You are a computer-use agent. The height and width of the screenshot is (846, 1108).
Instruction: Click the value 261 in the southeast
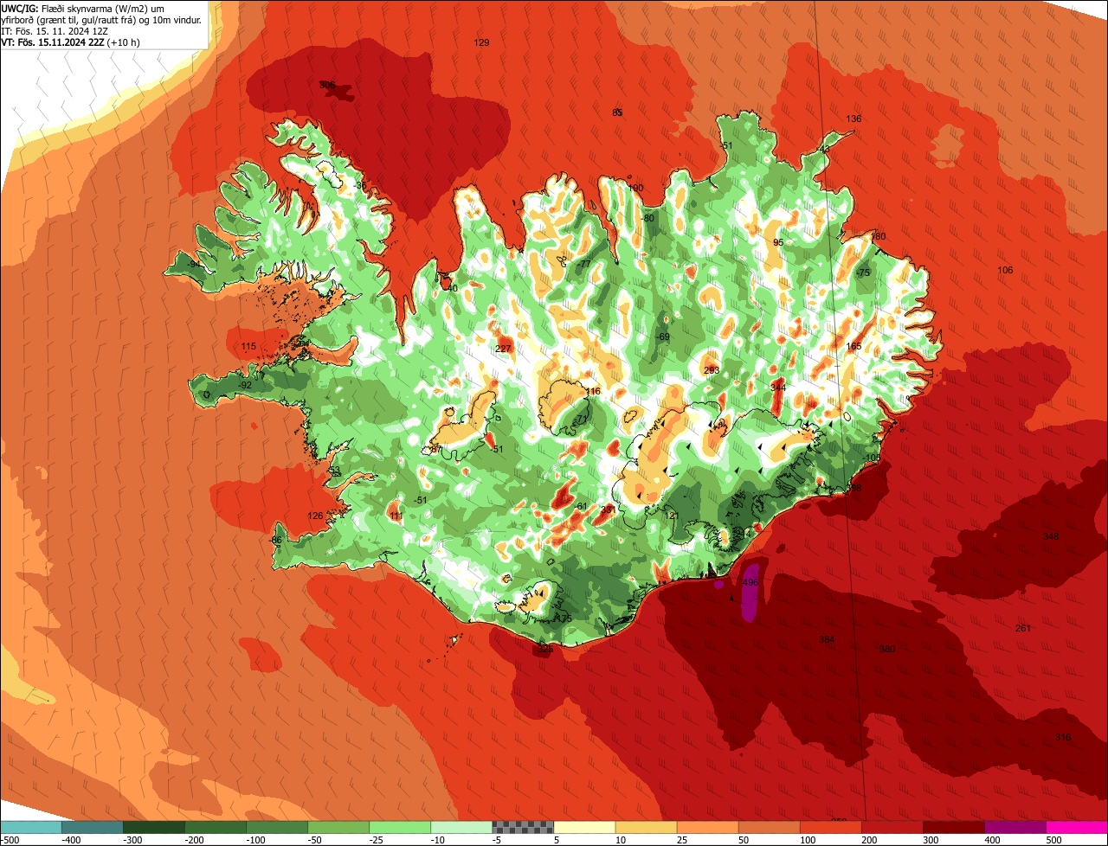point(1023,628)
